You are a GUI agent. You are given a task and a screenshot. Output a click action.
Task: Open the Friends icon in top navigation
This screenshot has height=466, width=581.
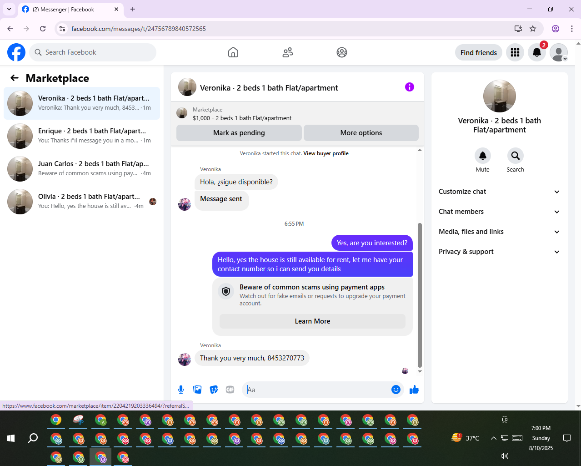288,52
